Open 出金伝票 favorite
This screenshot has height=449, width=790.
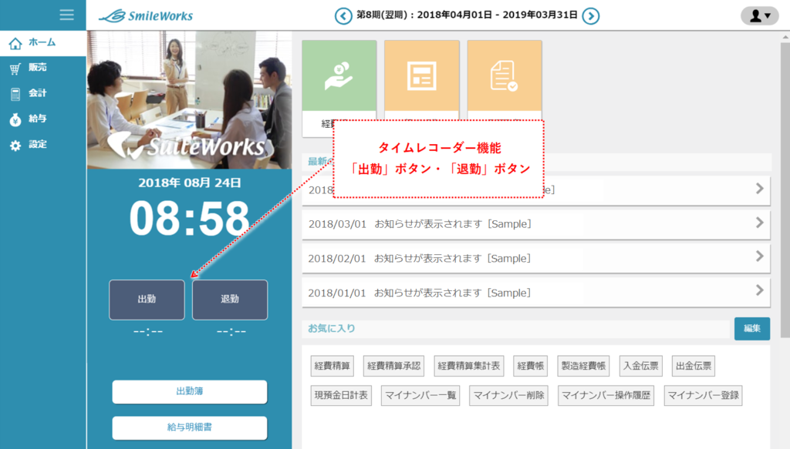[694, 366]
